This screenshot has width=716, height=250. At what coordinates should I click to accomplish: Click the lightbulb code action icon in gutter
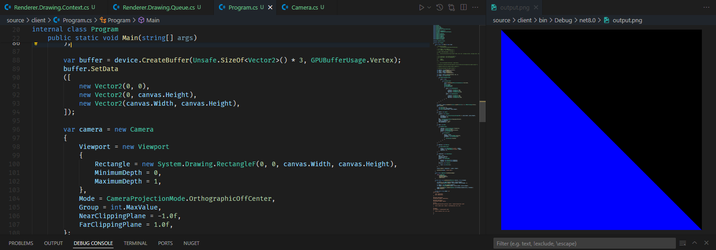[x=36, y=44]
